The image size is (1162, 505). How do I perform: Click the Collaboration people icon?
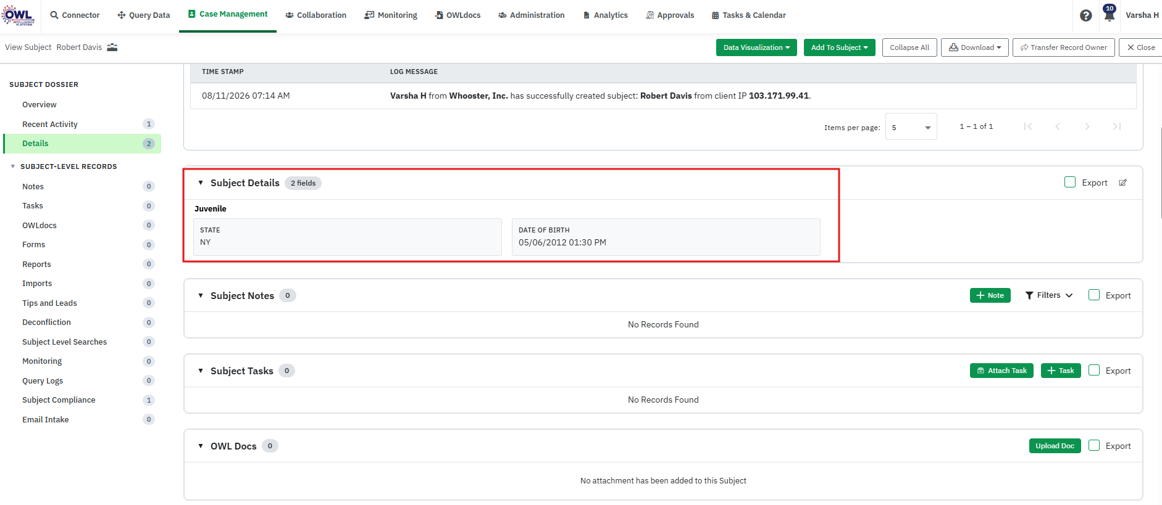tap(289, 15)
